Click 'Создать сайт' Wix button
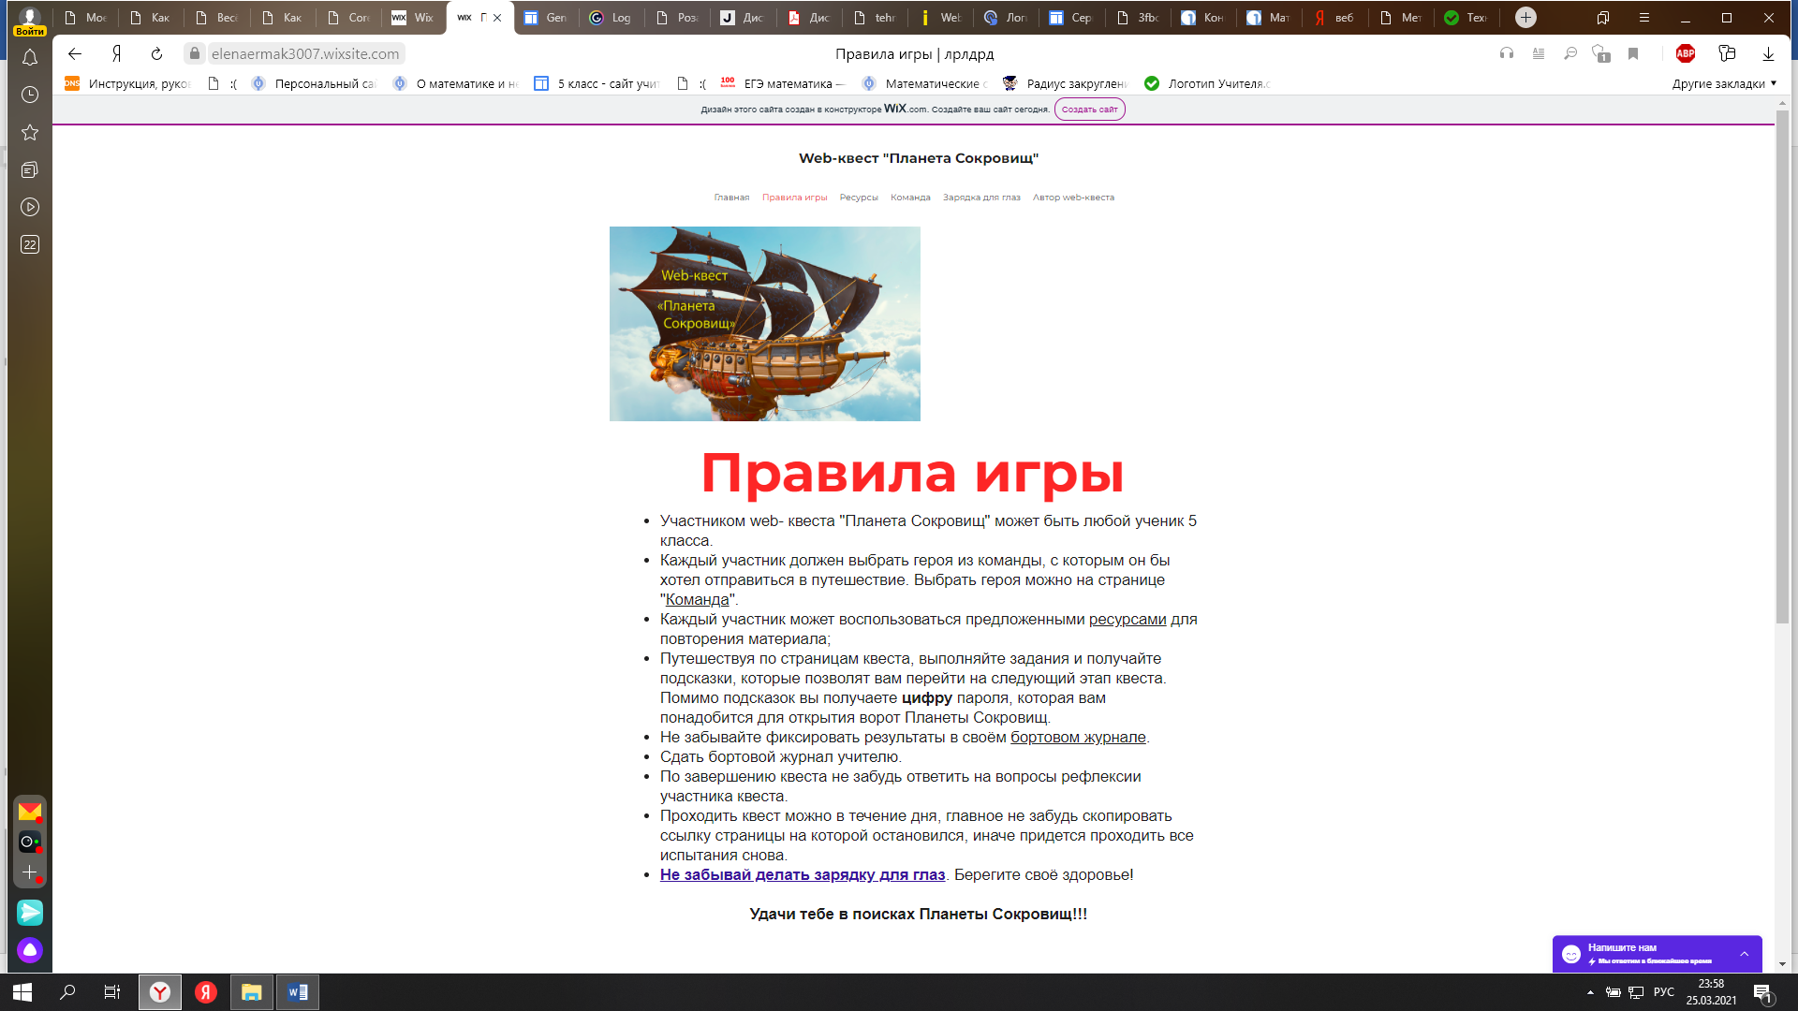1798x1011 pixels. pyautogui.click(x=1089, y=110)
